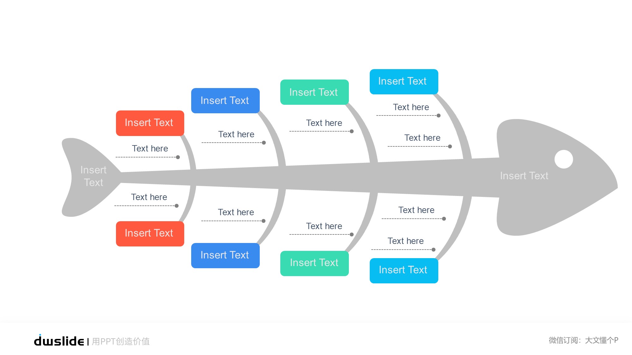Select the lower red Insert Text box
Image resolution: width=632 pixels, height=355 pixels.
[150, 234]
